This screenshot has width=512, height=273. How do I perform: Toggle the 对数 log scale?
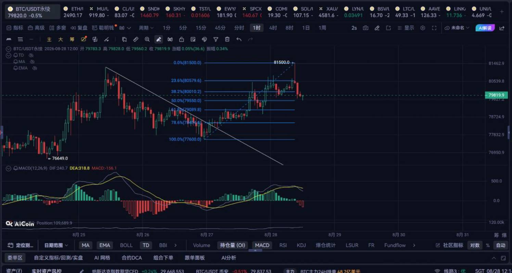tap(475, 245)
